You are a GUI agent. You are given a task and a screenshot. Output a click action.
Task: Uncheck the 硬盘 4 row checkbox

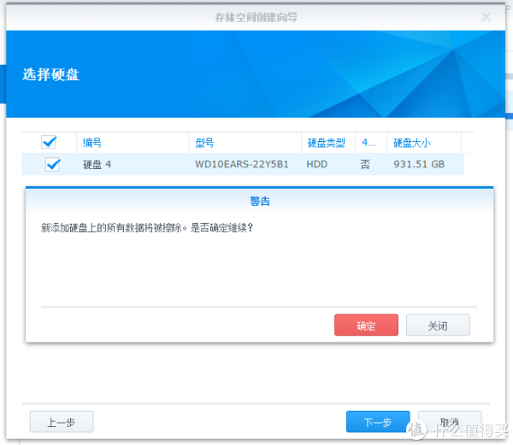click(52, 164)
